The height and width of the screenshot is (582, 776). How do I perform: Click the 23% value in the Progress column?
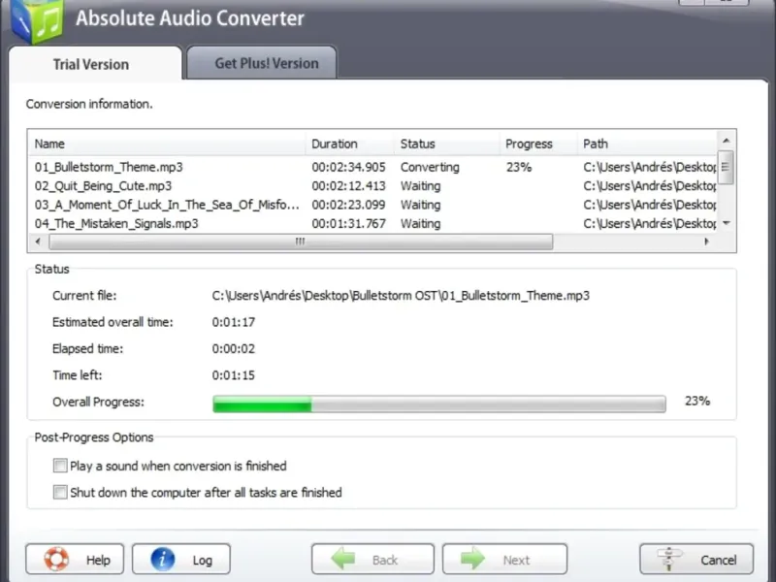pyautogui.click(x=519, y=167)
